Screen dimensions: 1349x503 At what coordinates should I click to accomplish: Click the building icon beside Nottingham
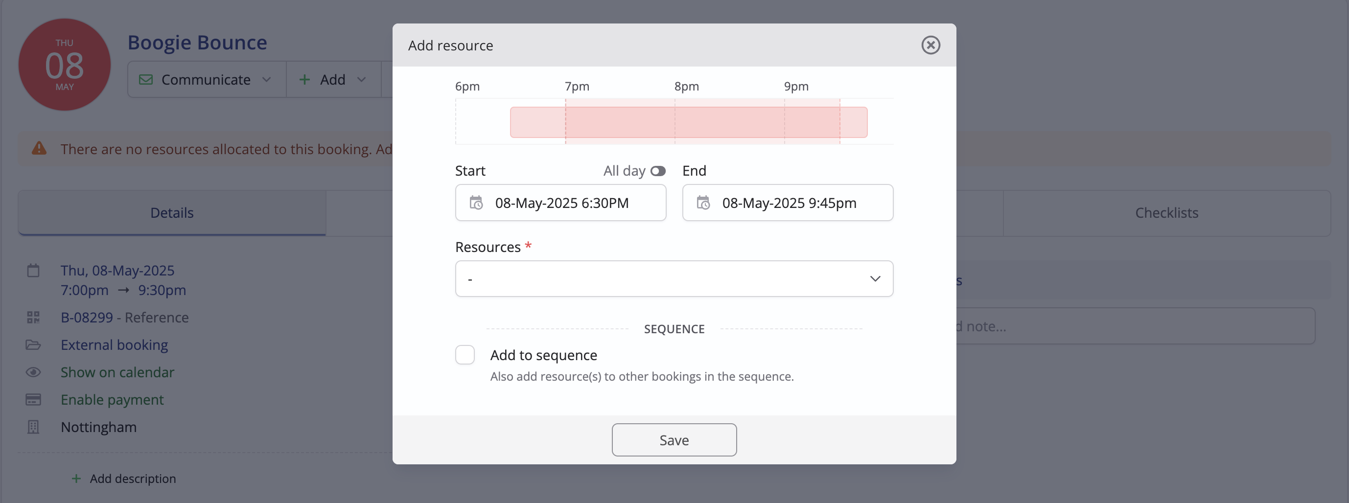(x=33, y=427)
